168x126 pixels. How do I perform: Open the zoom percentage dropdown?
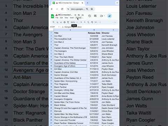click(74, 22)
